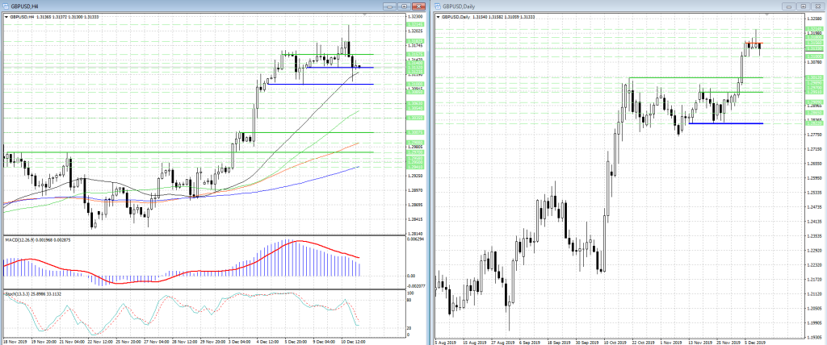Click the chart shift marker on H4 chart
The width and height of the screenshot is (827, 345).
click(365, 15)
